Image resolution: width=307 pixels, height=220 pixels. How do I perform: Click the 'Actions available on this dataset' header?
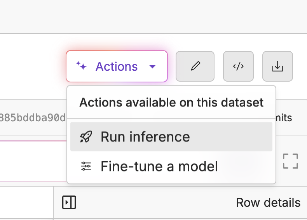click(x=171, y=103)
